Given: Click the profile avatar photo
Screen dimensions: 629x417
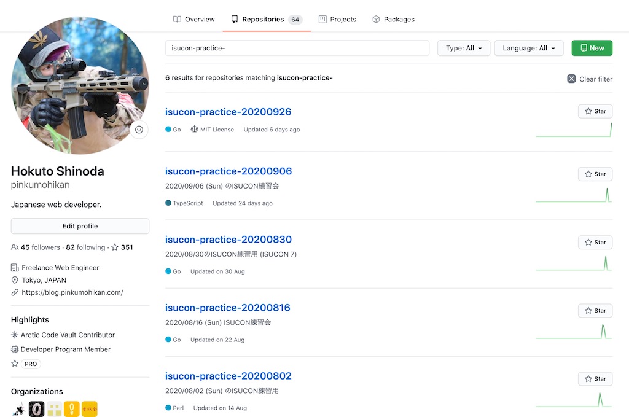Looking at the screenshot, I should pos(80,85).
